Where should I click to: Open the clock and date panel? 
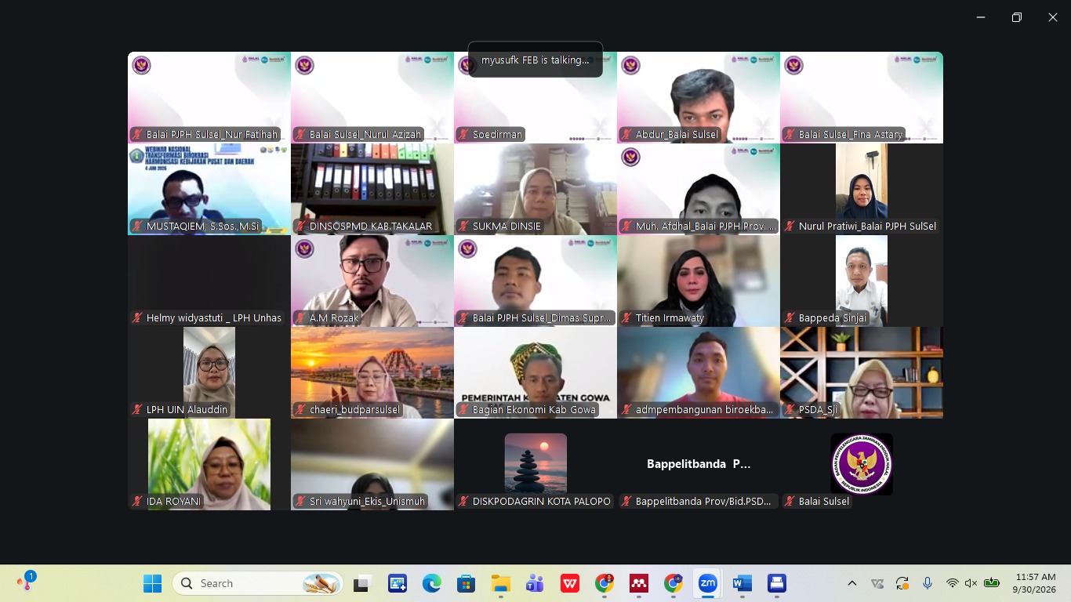(x=1034, y=583)
